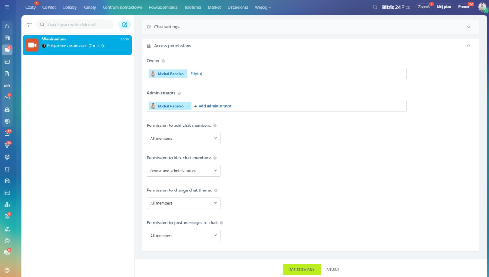The width and height of the screenshot is (489, 277).
Task: Open the tasks checkmark icon with badge 34
Action: (7, 133)
